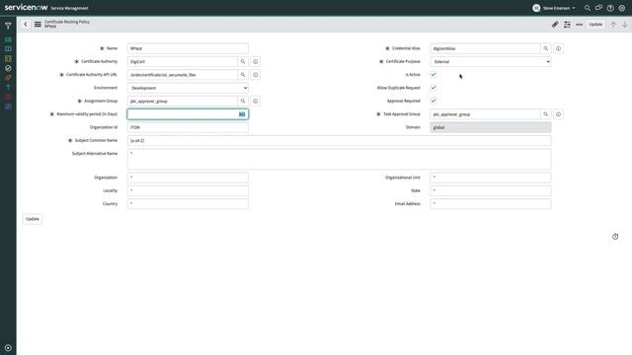Screen dimensions: 632x355
Task: Open the attachments paperclip icon
Action: point(555,25)
